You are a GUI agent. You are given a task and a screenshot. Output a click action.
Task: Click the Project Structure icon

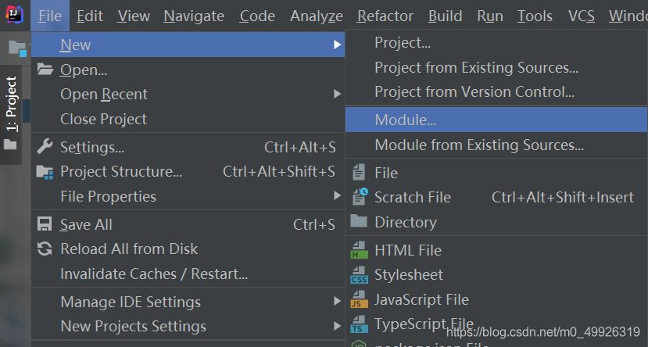coord(45,172)
